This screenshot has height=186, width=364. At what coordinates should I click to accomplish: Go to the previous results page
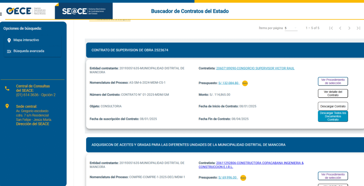(340, 28)
